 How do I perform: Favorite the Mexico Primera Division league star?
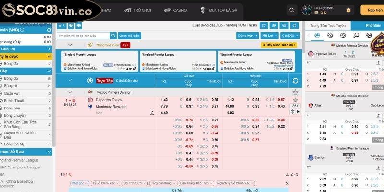coord(295,92)
